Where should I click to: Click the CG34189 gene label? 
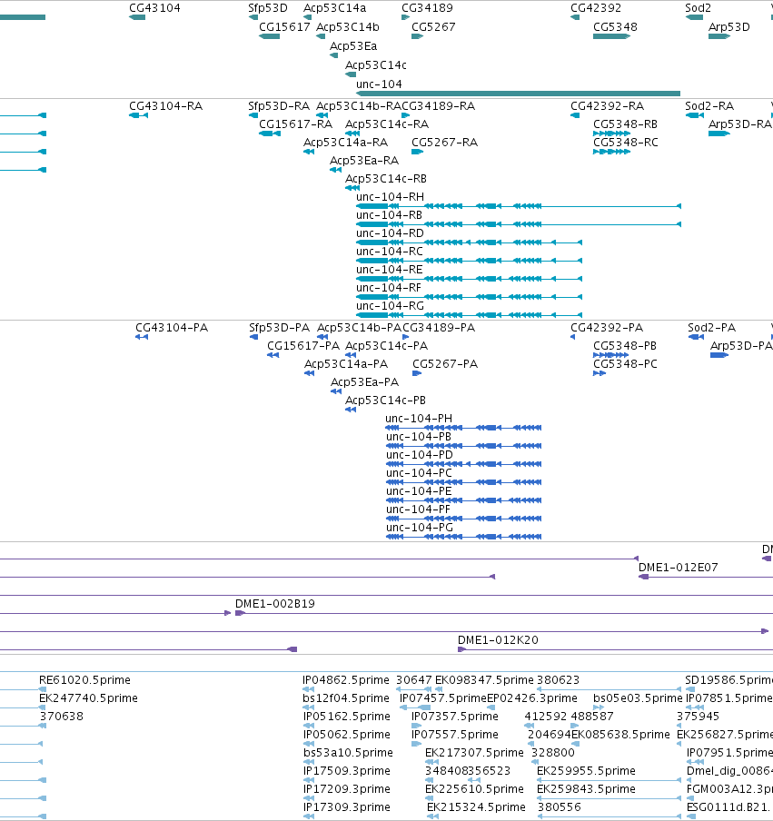pos(427,8)
